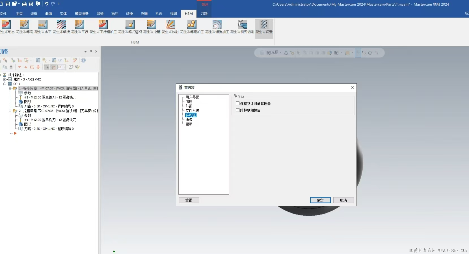This screenshot has height=254, width=469.
Task: Switch to the 主页 ribbon tab
Action: 19,14
